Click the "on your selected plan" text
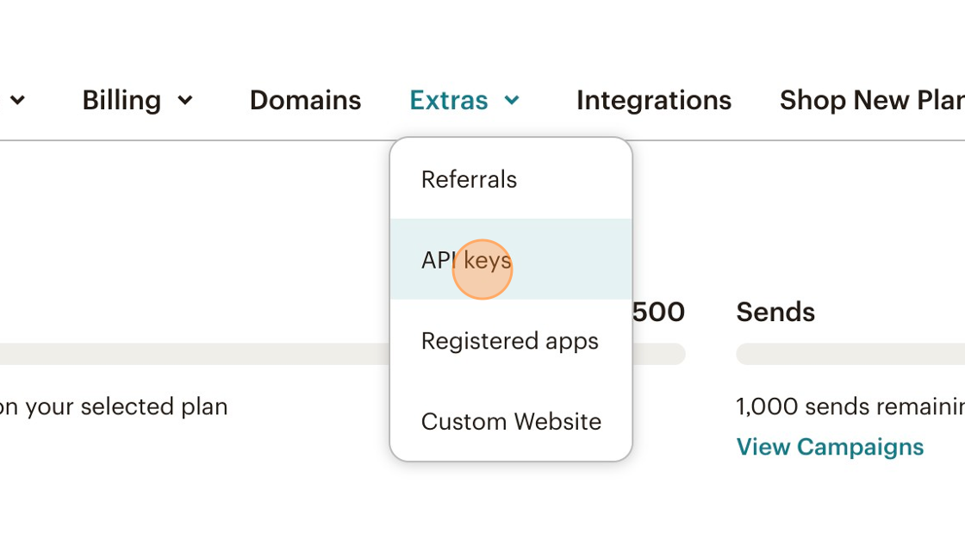The height and width of the screenshot is (539, 965). tap(114, 406)
